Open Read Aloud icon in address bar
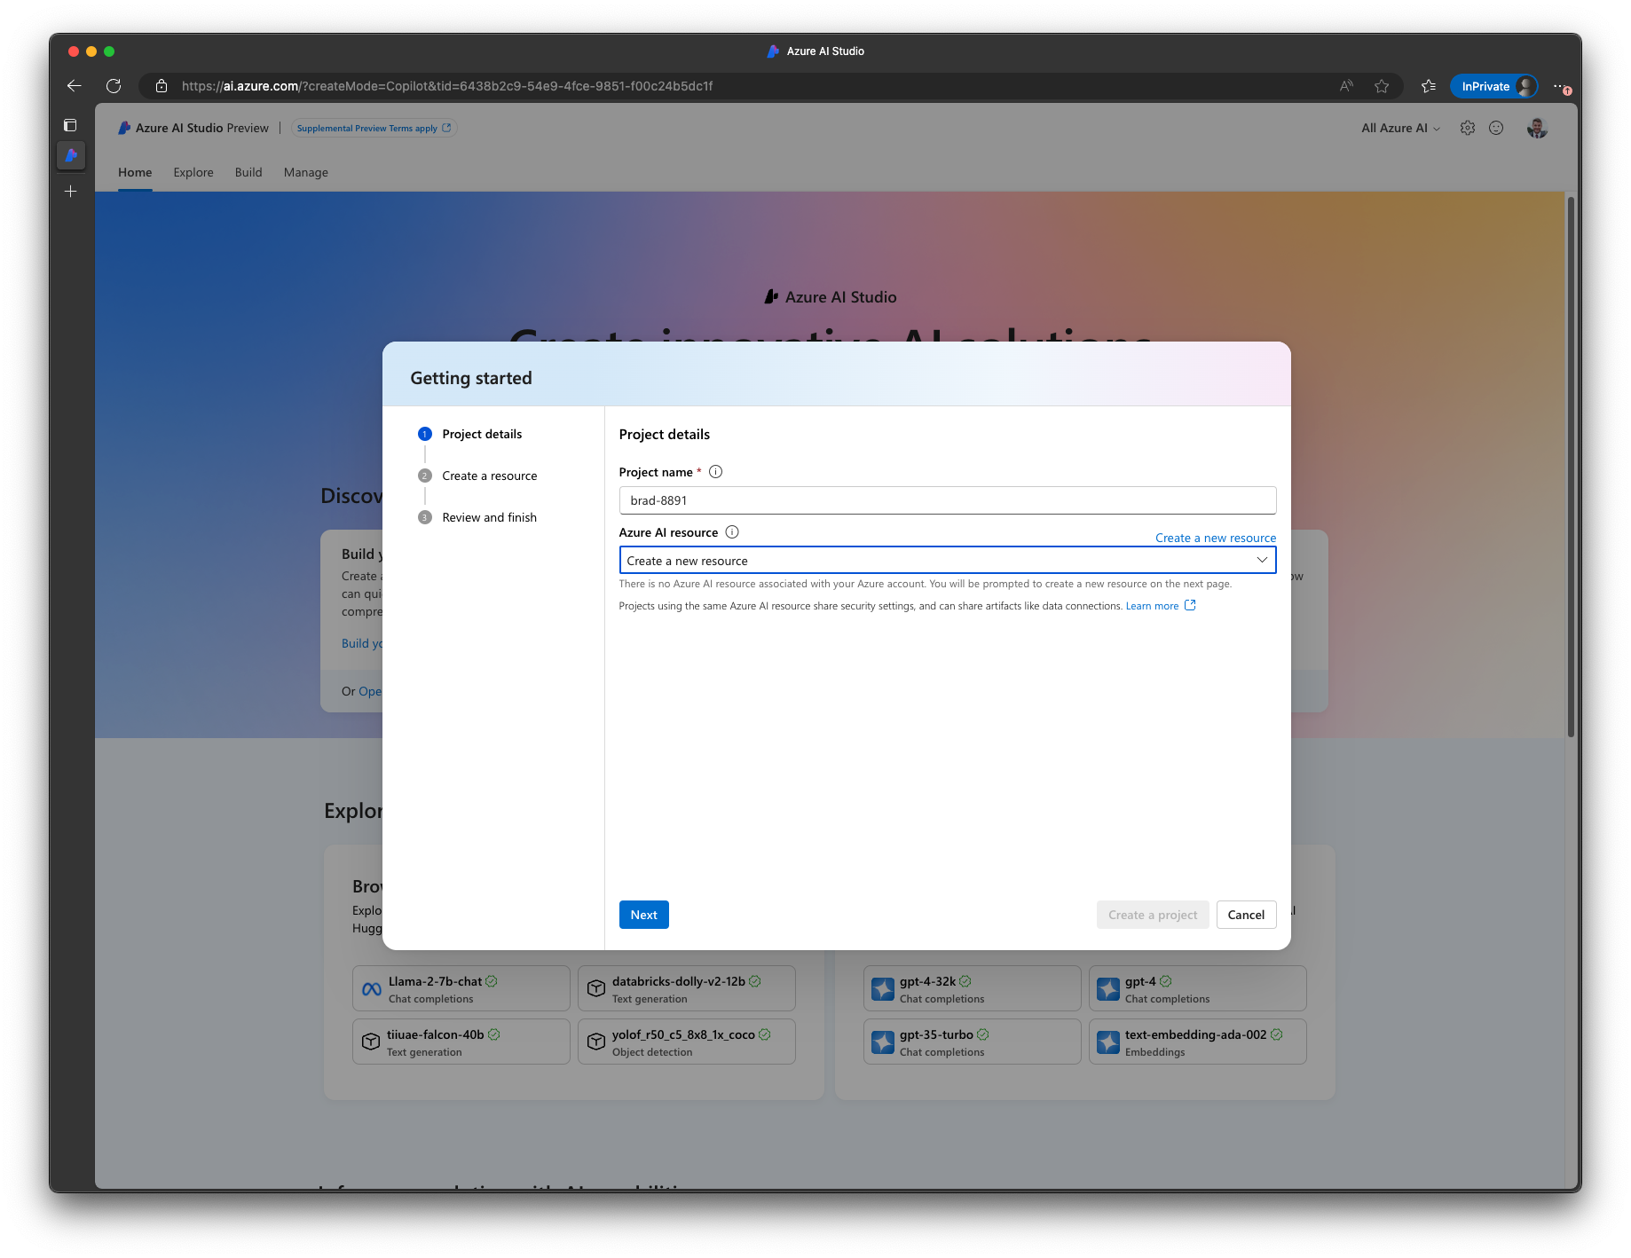Image resolution: width=1631 pixels, height=1258 pixels. [x=1346, y=86]
